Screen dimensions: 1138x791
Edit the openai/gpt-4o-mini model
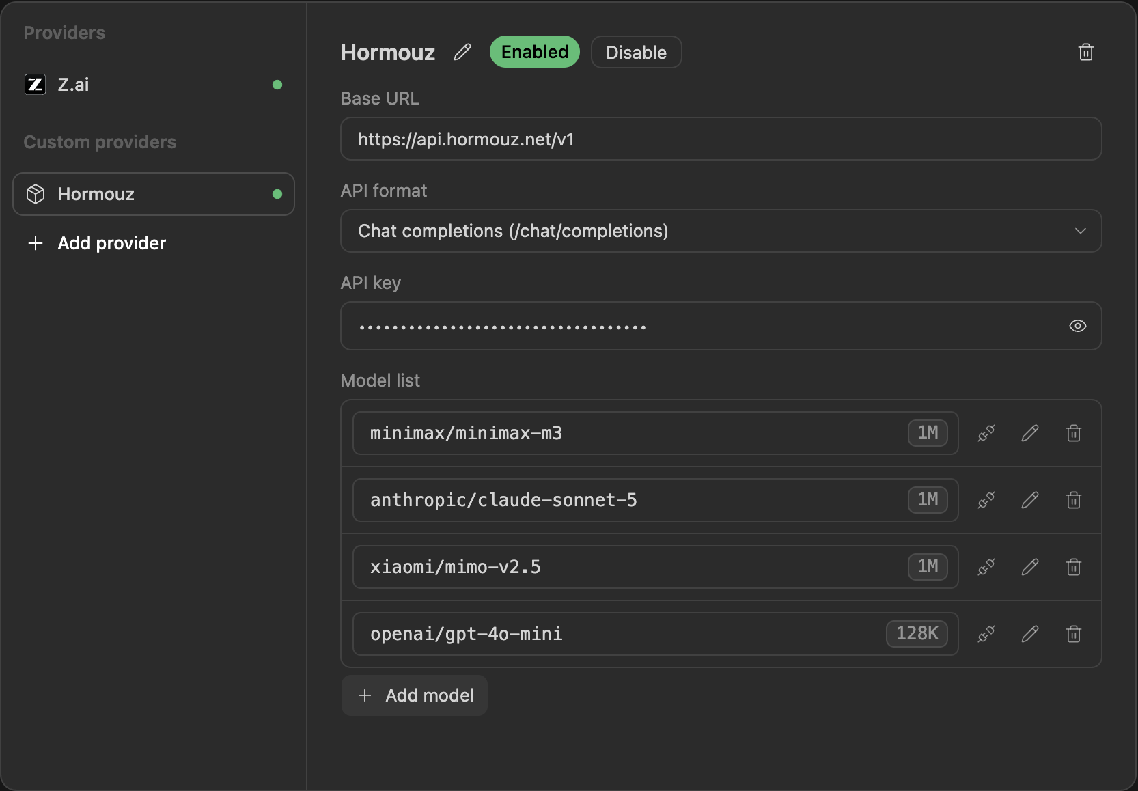click(1030, 634)
